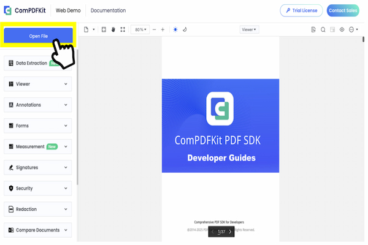This screenshot has width=368, height=245.
Task: Click the document export icon
Action: [313, 29]
